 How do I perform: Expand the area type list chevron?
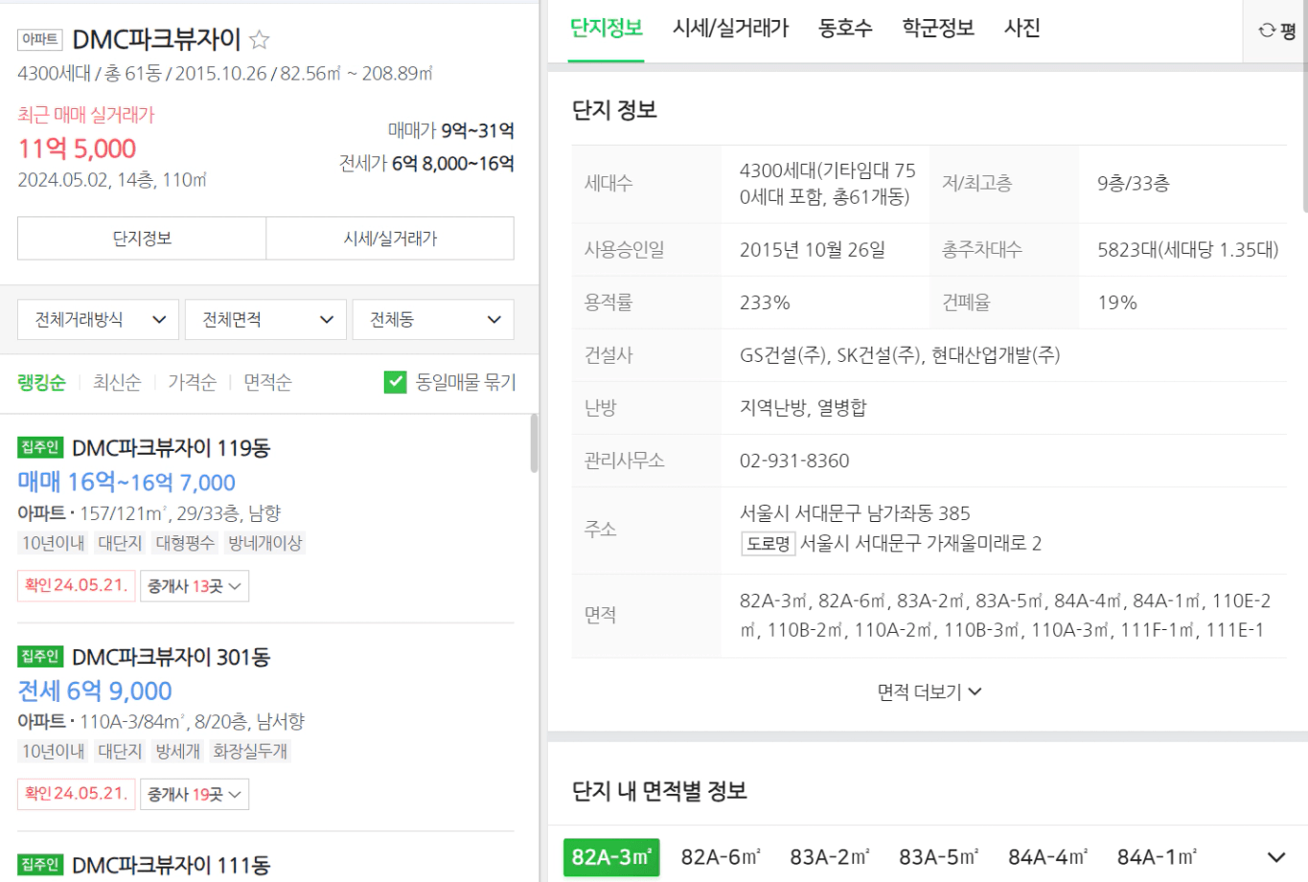(x=1275, y=857)
